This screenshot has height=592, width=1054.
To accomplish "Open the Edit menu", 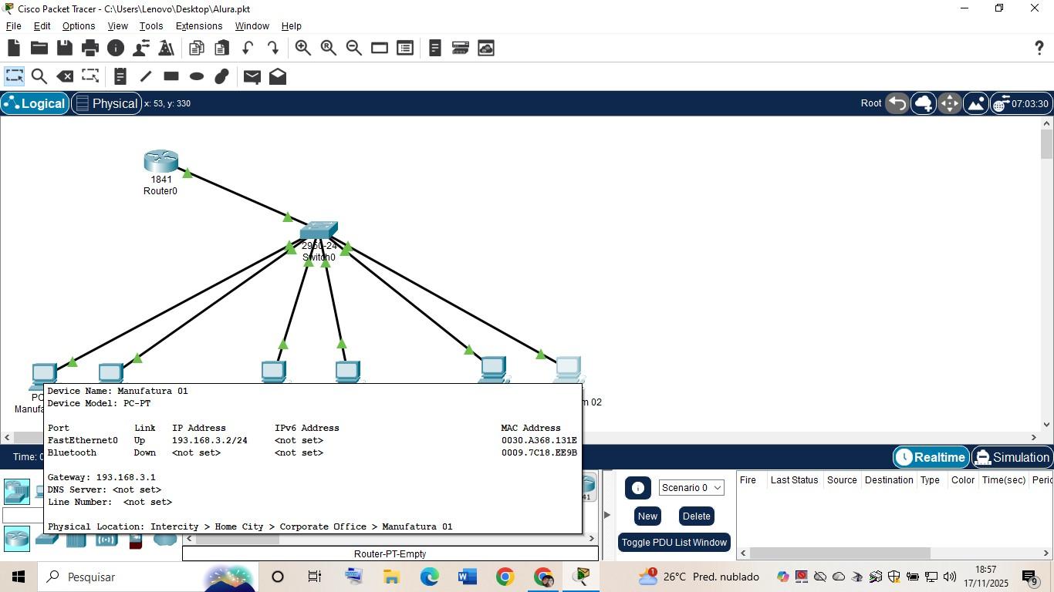I will pyautogui.click(x=42, y=26).
